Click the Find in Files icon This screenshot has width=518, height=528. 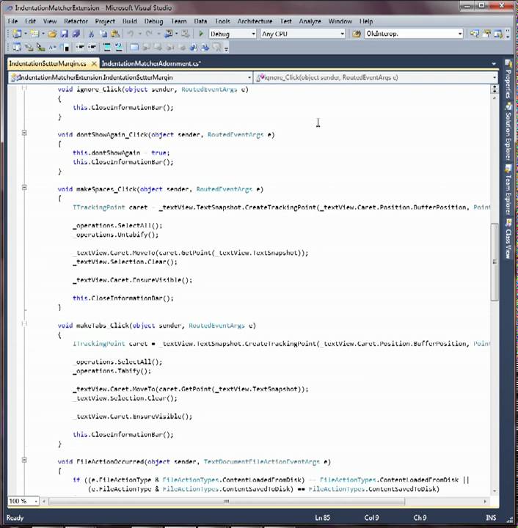[357, 34]
